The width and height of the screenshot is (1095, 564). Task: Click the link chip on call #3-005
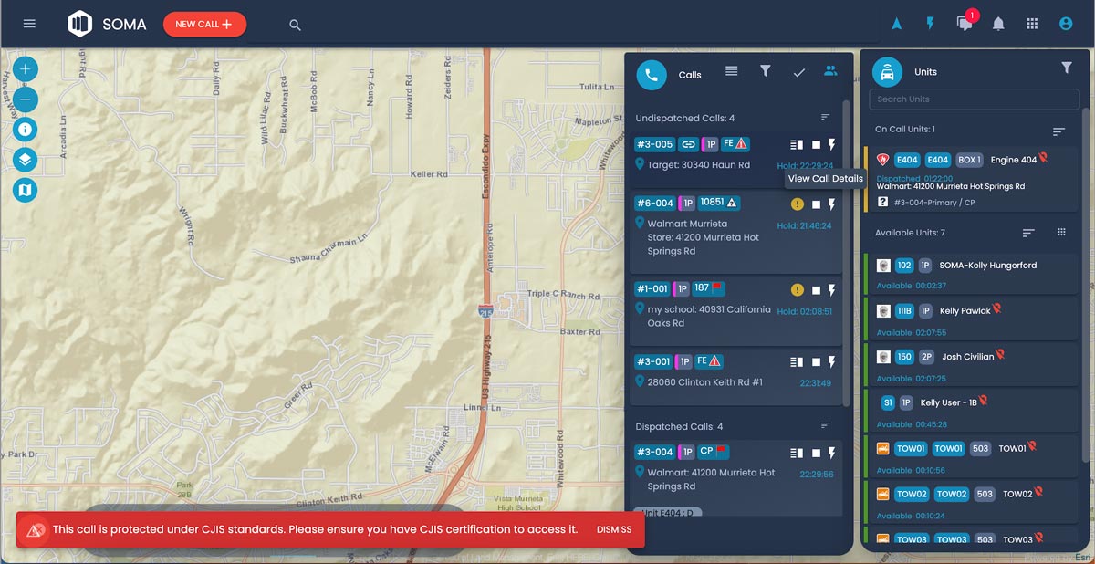[x=689, y=144]
